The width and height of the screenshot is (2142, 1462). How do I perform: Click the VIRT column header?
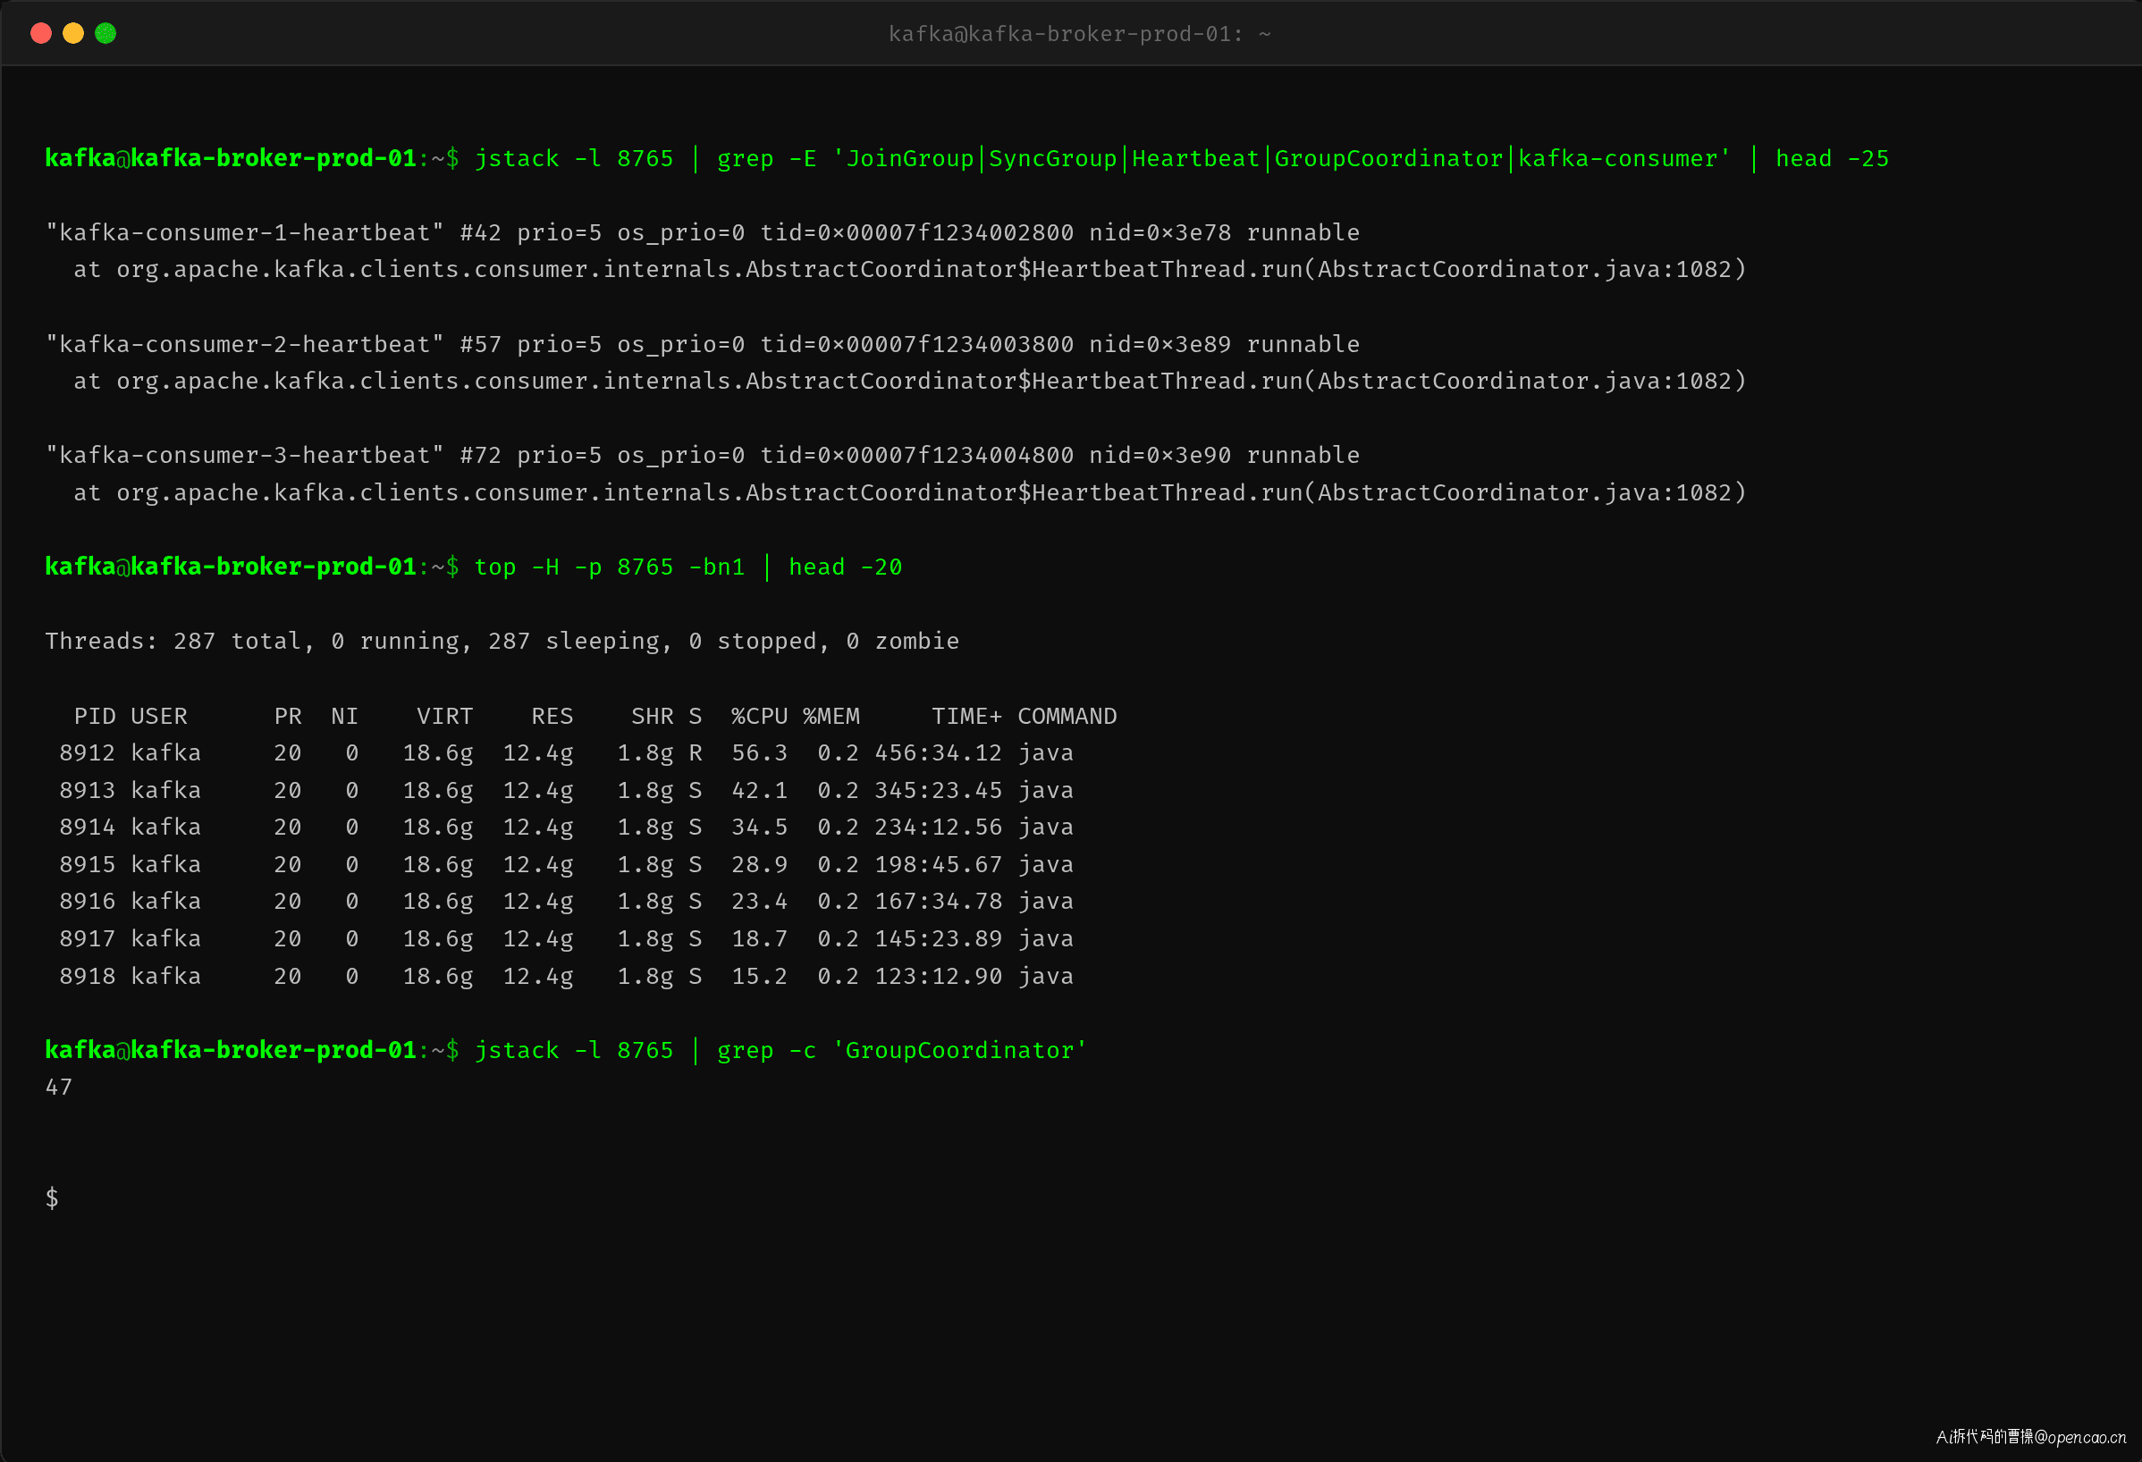[x=445, y=716]
